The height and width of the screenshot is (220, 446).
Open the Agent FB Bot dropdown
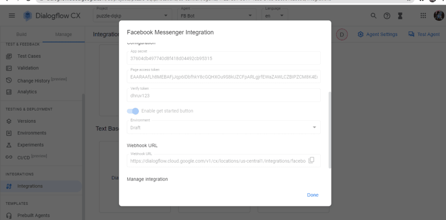point(217,15)
